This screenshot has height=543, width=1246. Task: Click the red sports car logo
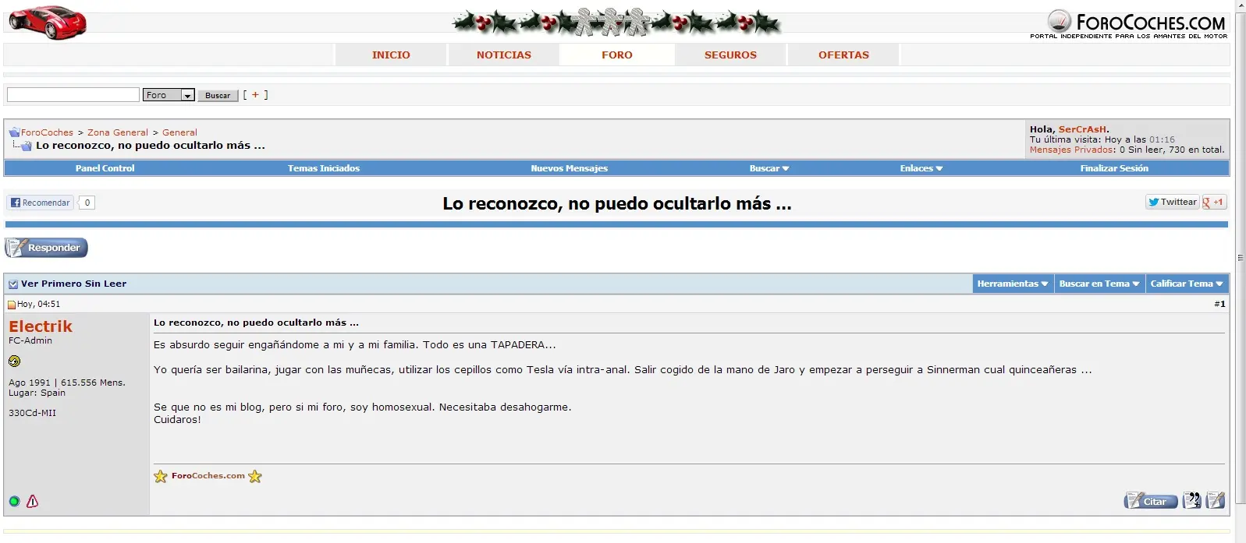[x=48, y=22]
